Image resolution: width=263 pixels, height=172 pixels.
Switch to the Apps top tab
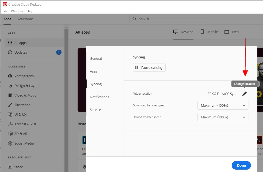click(7, 19)
